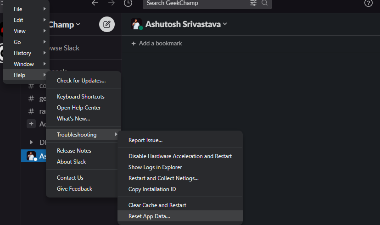380x225 pixels.
Task: Expand the Ashutosh Srivastava header dropdown
Action: [225, 24]
